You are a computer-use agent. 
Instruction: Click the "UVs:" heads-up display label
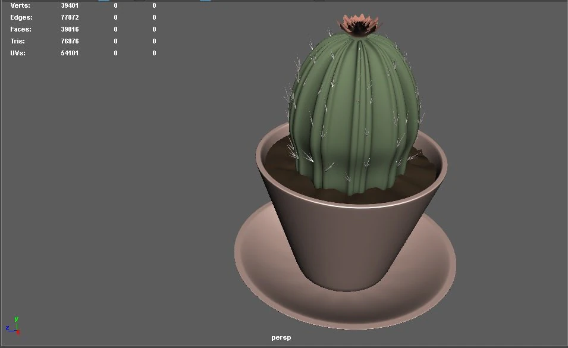tap(18, 53)
